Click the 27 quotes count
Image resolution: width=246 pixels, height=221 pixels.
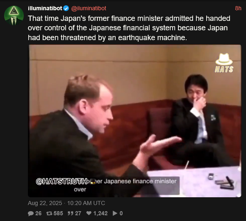[78, 213]
